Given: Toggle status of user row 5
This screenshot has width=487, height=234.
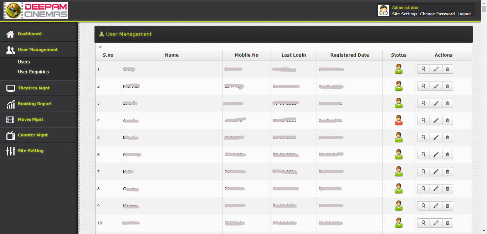Looking at the screenshot, I should pyautogui.click(x=399, y=137).
